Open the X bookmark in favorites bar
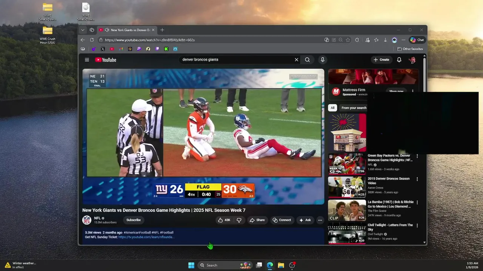 pyautogui.click(x=103, y=49)
